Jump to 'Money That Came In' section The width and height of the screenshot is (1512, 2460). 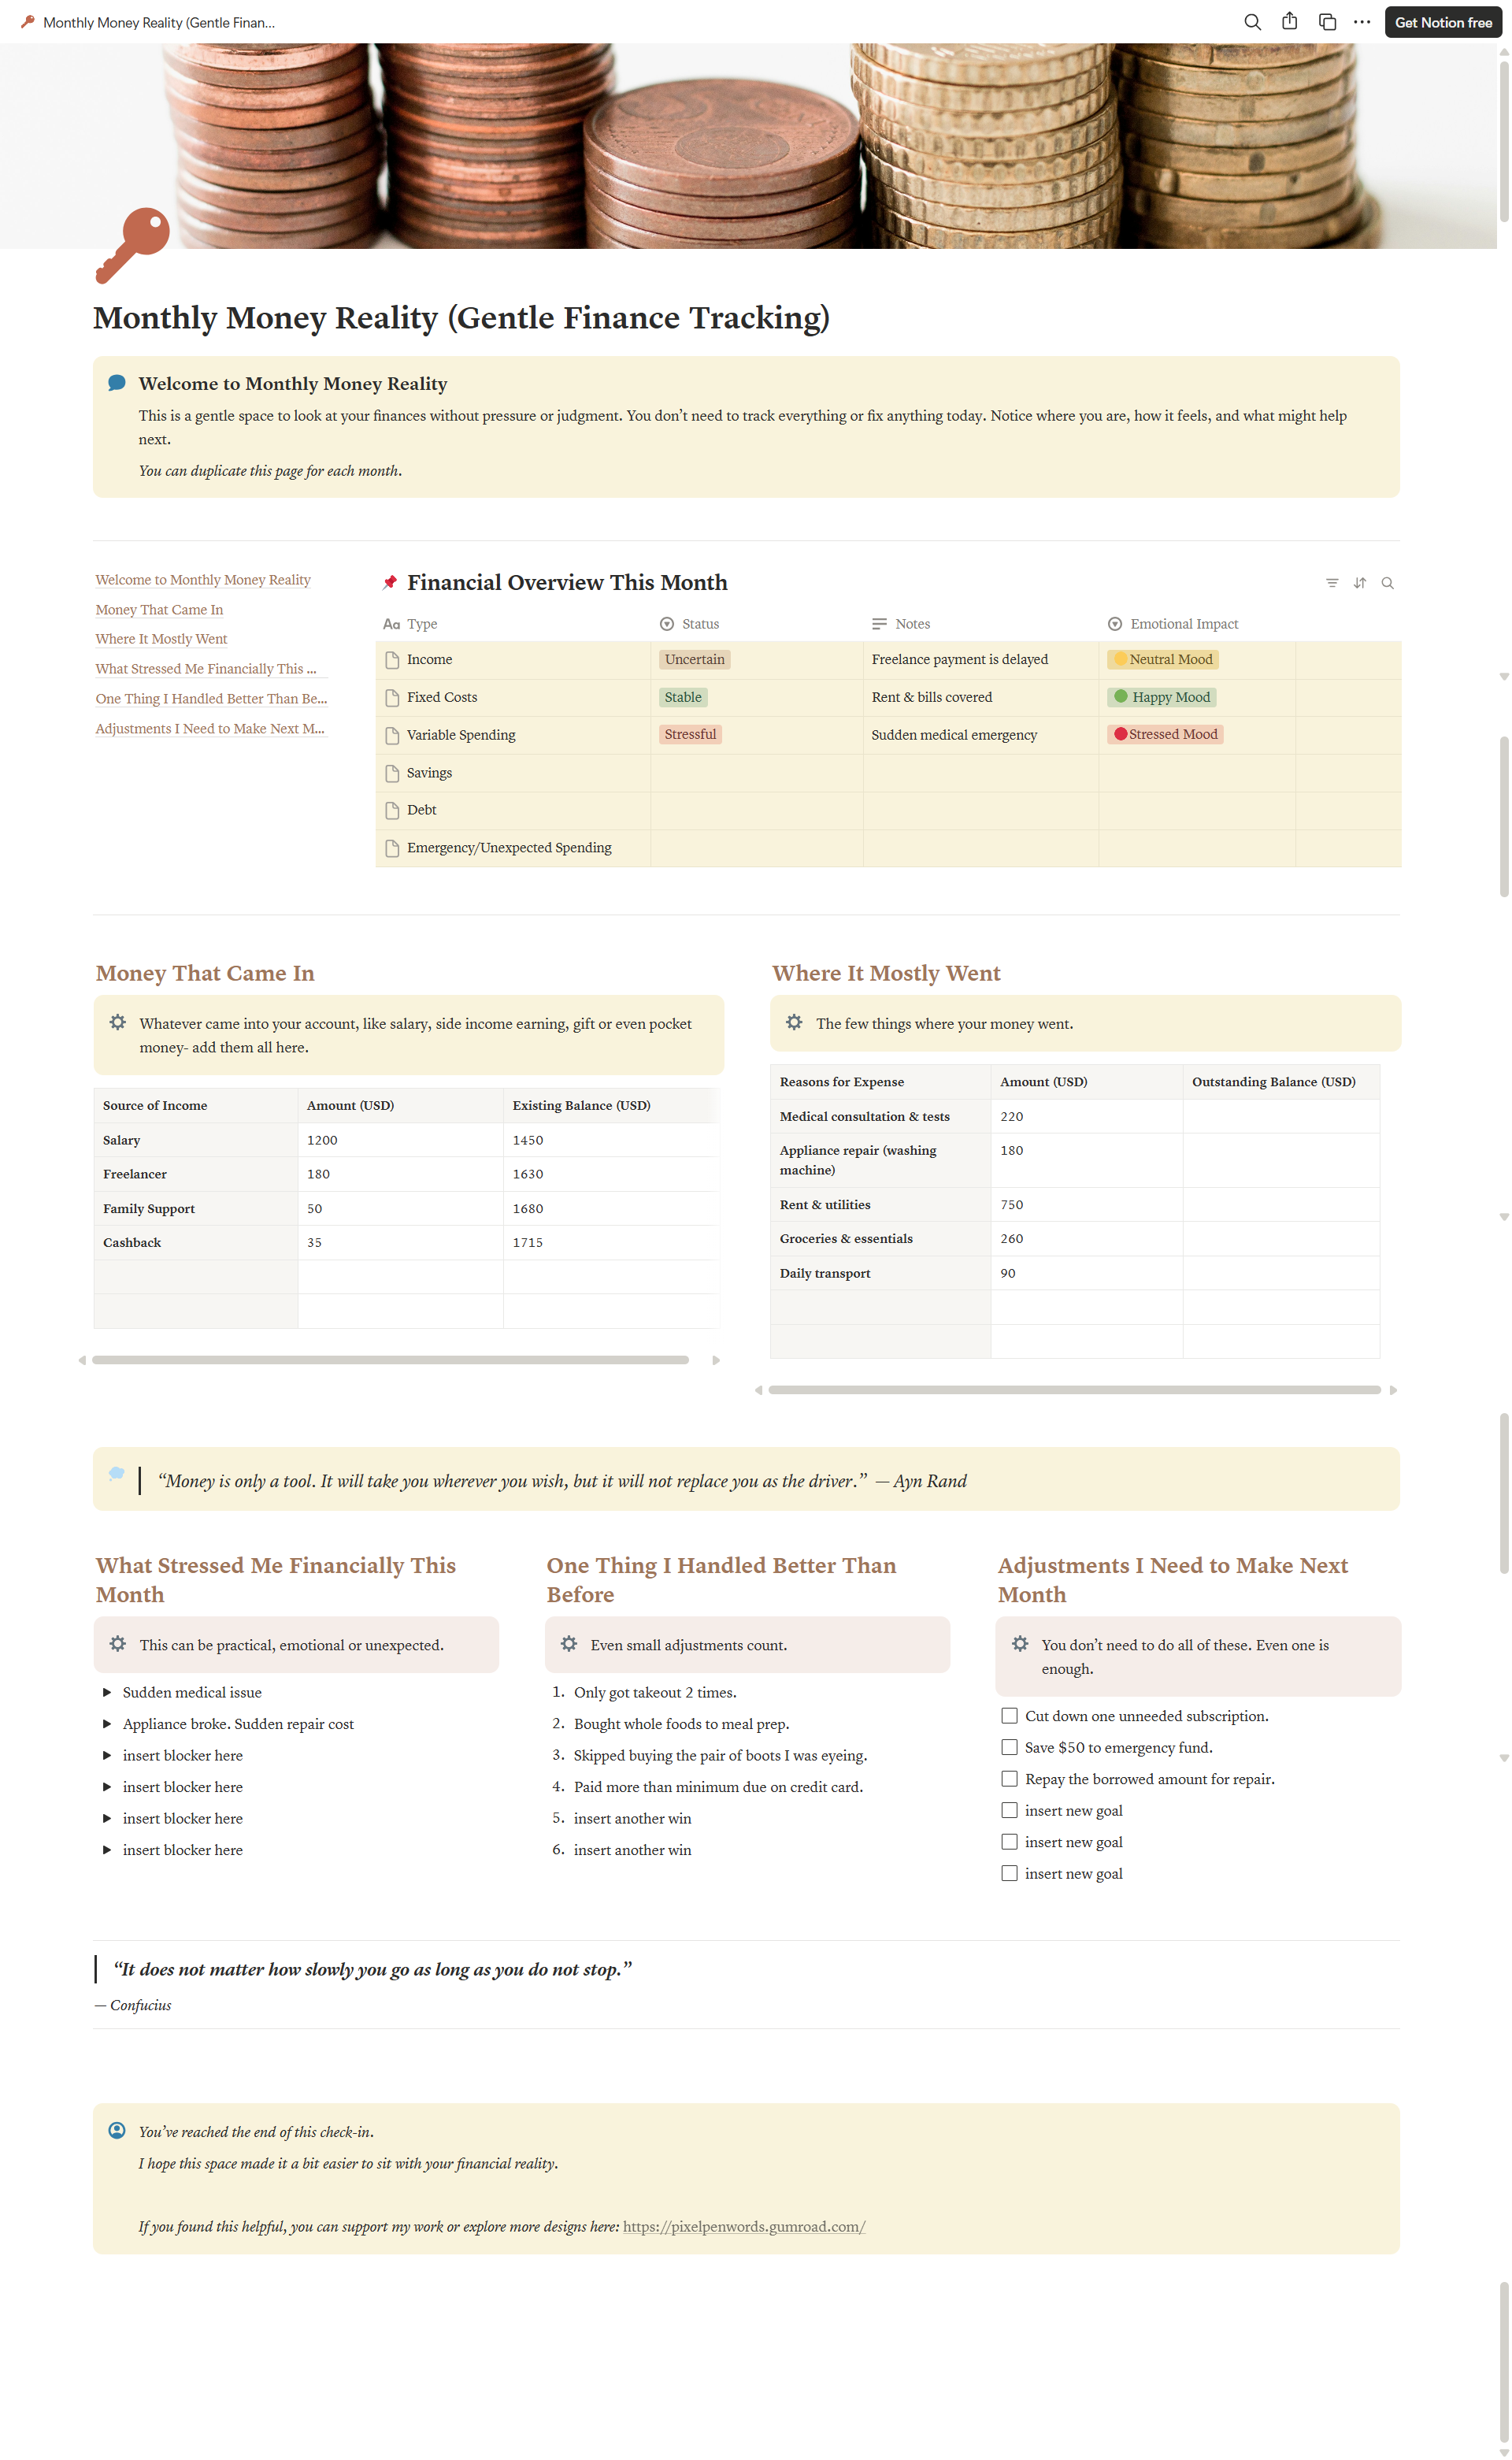coord(159,610)
